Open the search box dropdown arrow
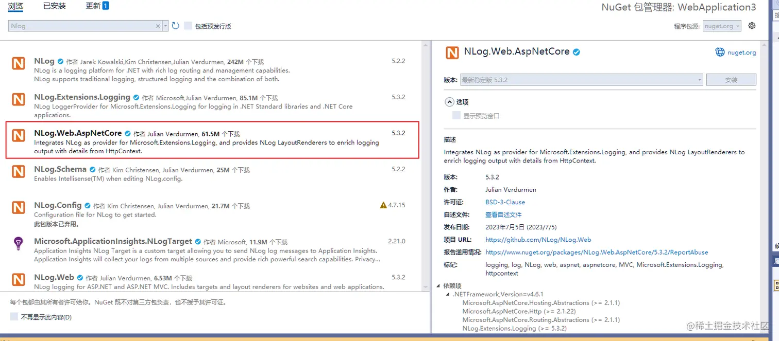Viewport: 779px width, 341px height. click(165, 26)
